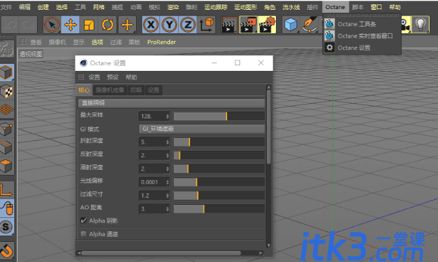The height and width of the screenshot is (262, 438).
Task: Select the spline pen tool
Action: (310, 25)
